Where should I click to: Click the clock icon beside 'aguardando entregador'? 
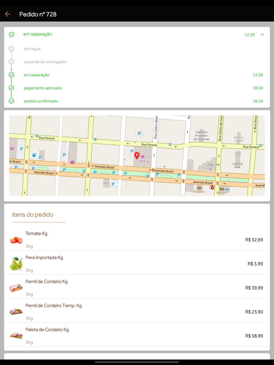pyautogui.click(x=11, y=62)
